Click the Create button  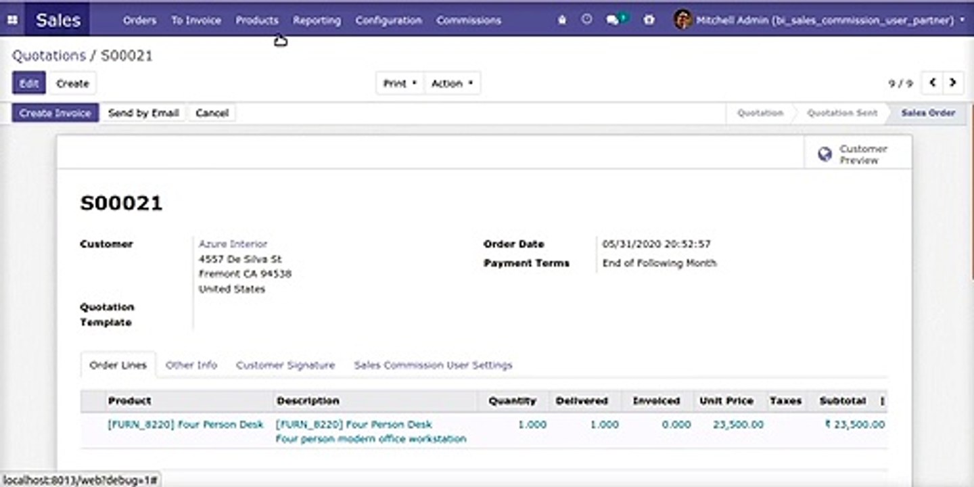coord(72,83)
